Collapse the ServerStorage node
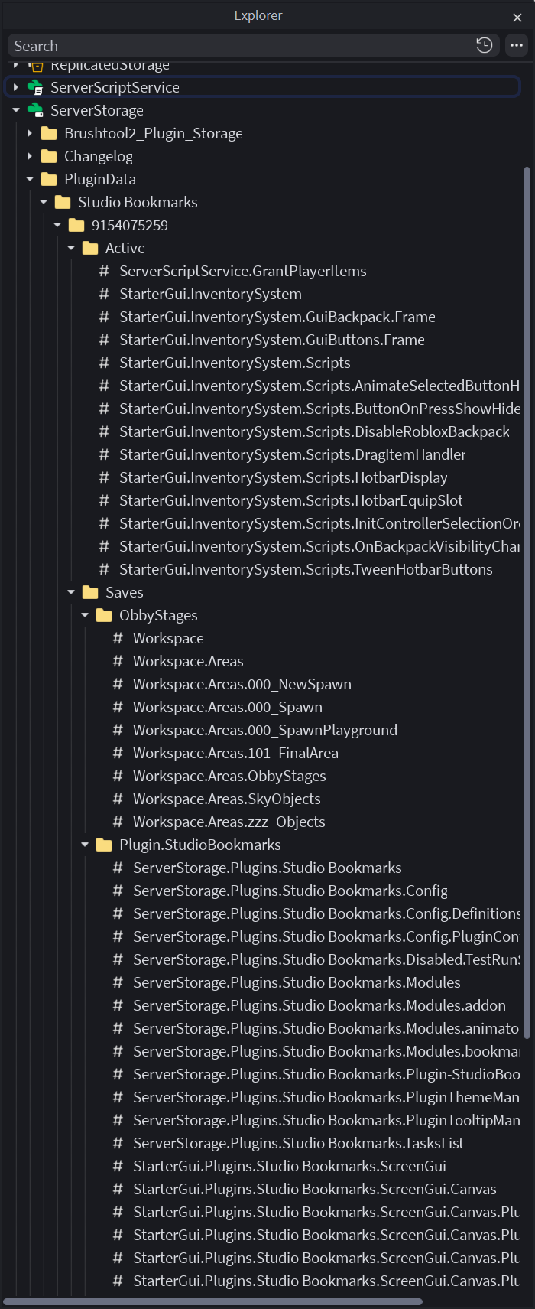Viewport: 535px width, 1309px height. (16, 110)
